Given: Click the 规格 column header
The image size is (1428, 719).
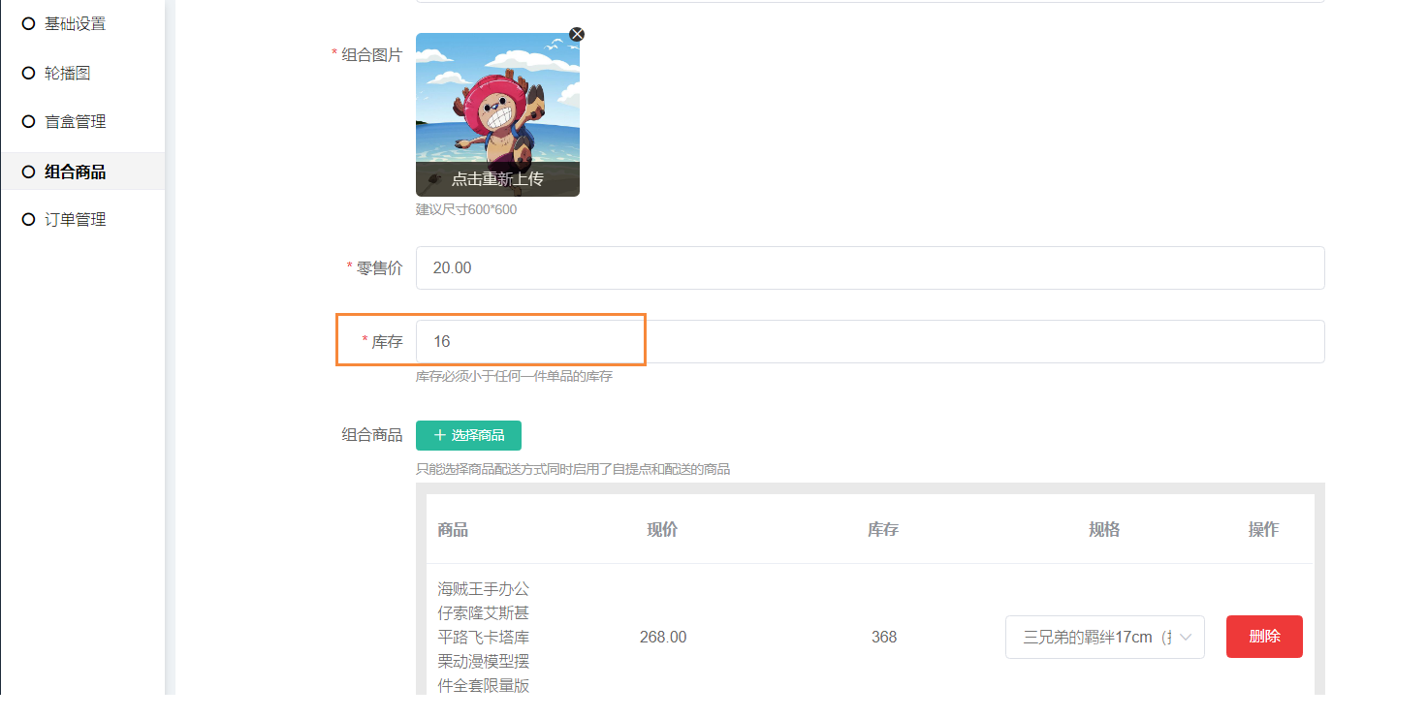Looking at the screenshot, I should (x=1104, y=529).
